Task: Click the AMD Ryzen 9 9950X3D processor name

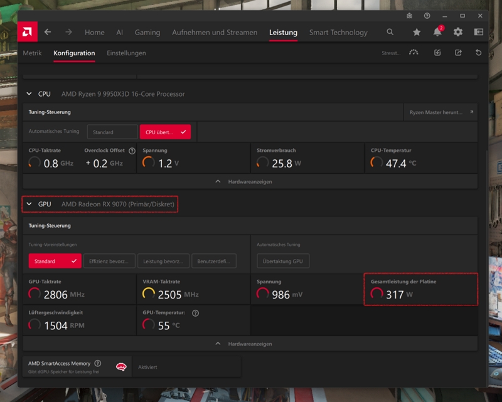Action: click(x=123, y=94)
